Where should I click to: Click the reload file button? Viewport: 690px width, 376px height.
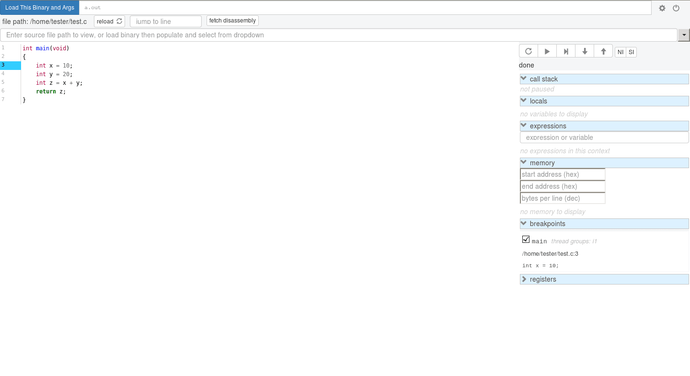click(x=109, y=21)
